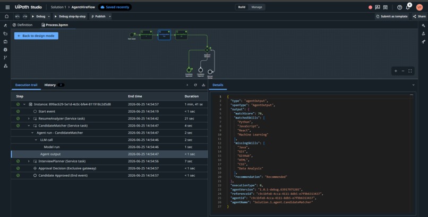Start Debug step-by-step
The height and width of the screenshot is (217, 428).
coord(70,16)
